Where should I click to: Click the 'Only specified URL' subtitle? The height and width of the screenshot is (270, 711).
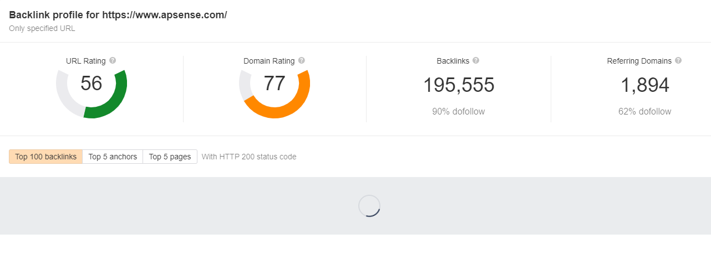pos(42,28)
